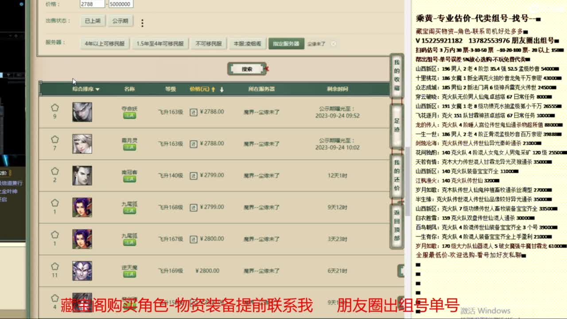567x319 pixels.
Task: Favorite the 逆天魔 listing star
Action: coord(54,267)
